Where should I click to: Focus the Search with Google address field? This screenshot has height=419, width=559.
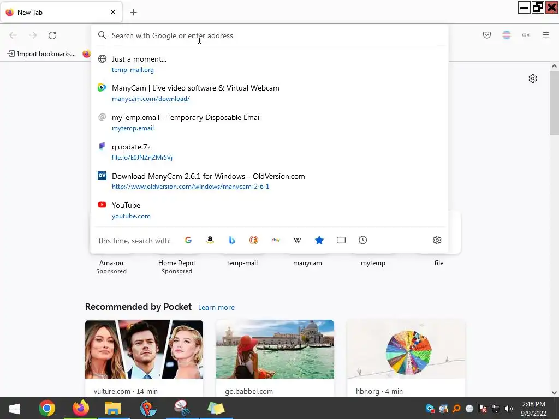coord(269,35)
